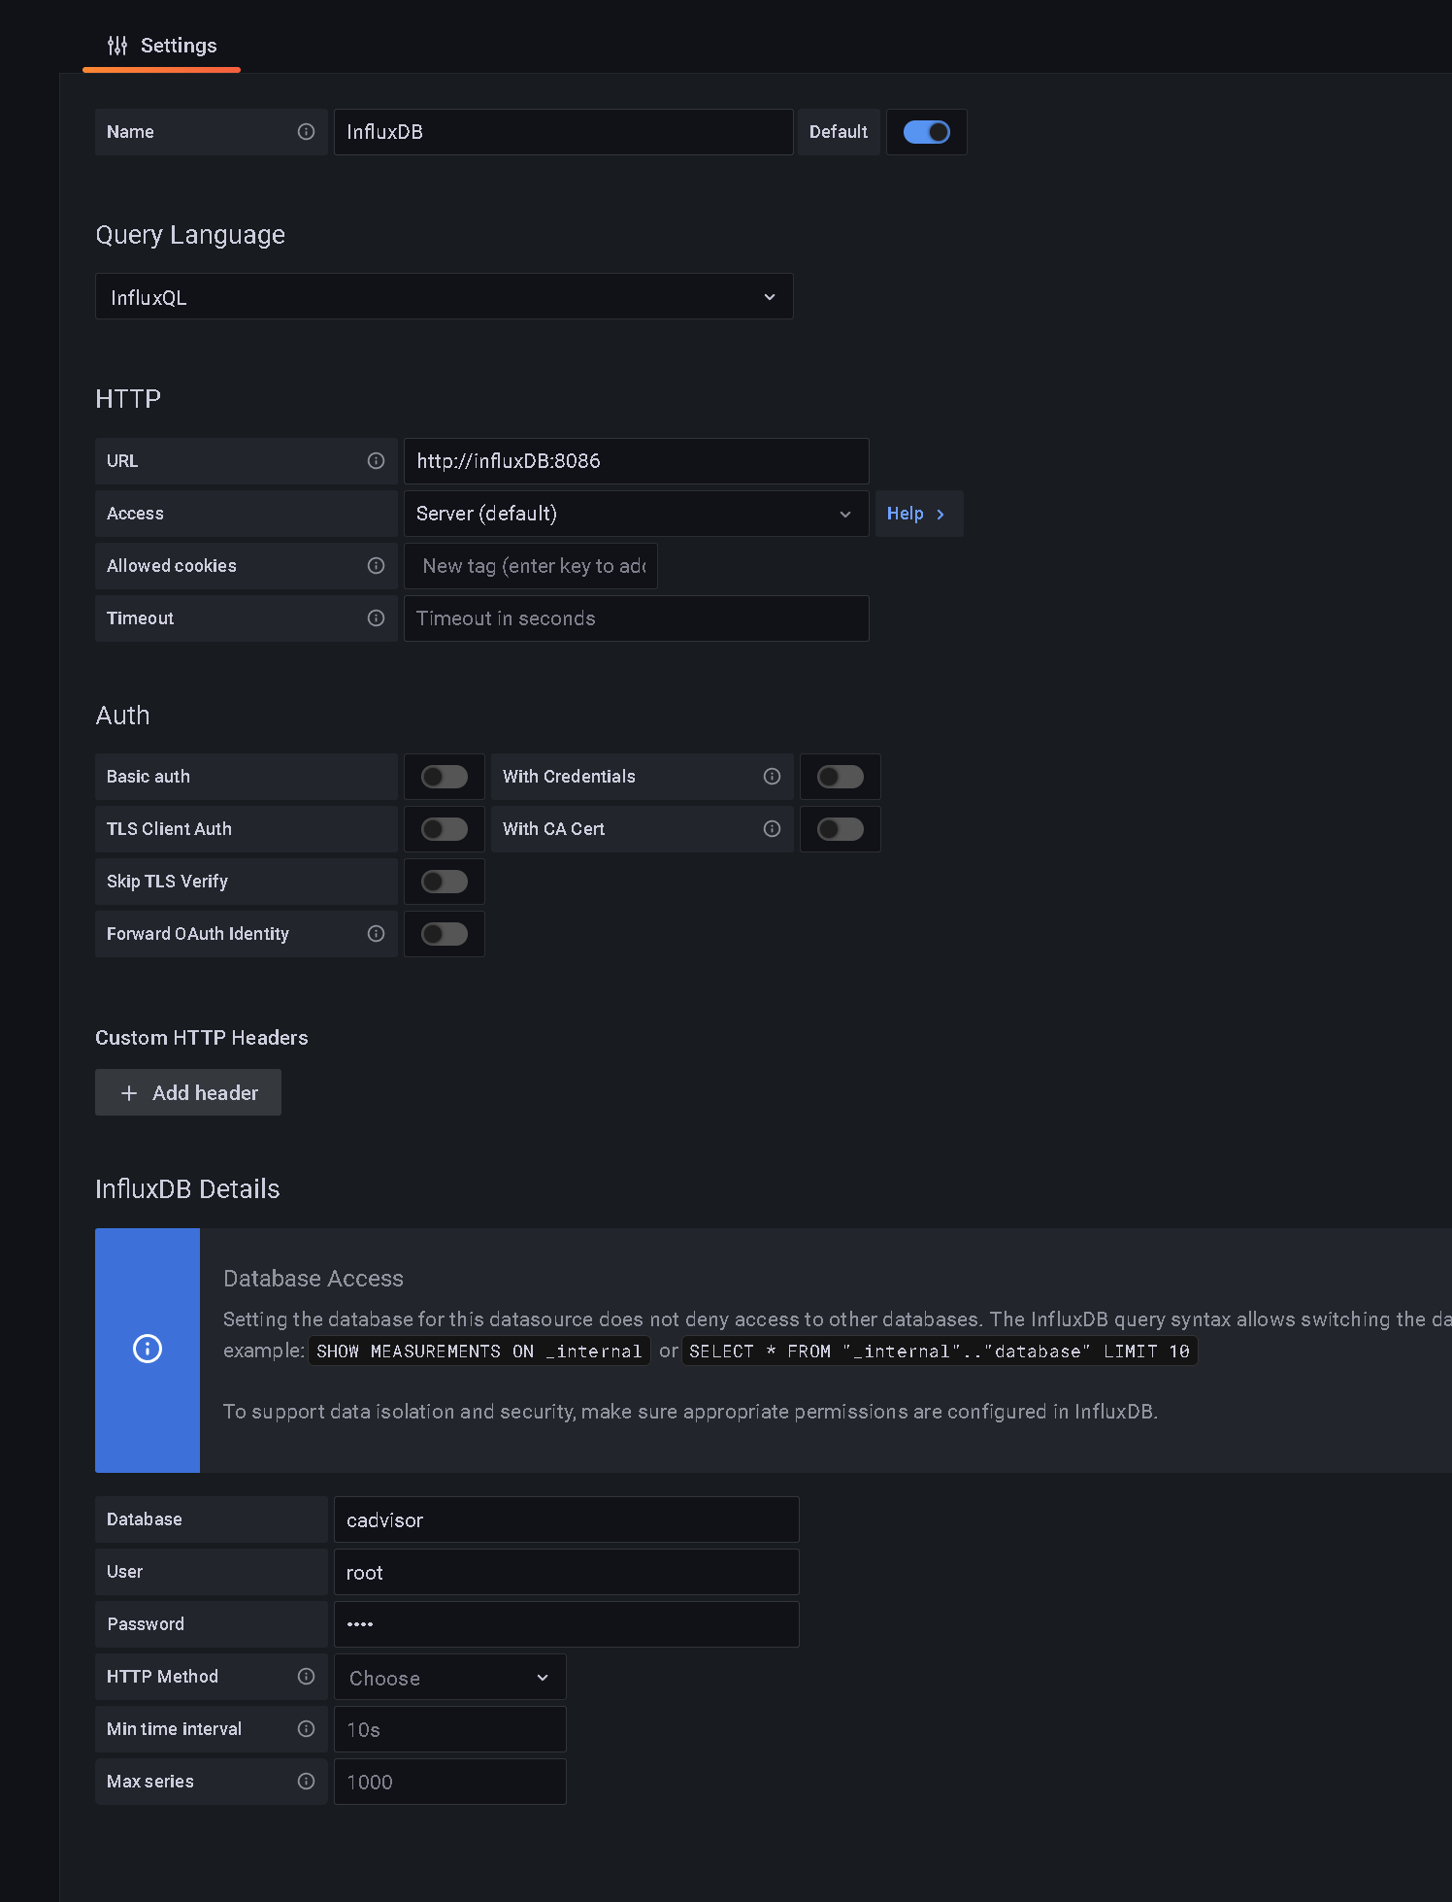Show info tooltip for URL field
Viewport: 1452px width, 1902px height.
click(x=376, y=461)
